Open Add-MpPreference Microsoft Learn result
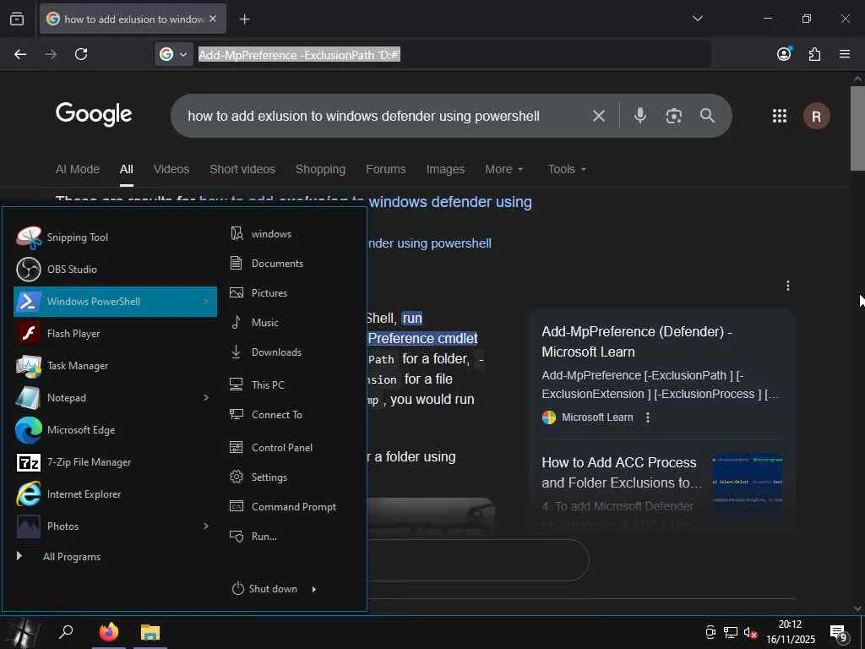Screen dimensions: 865x649 [637, 341]
